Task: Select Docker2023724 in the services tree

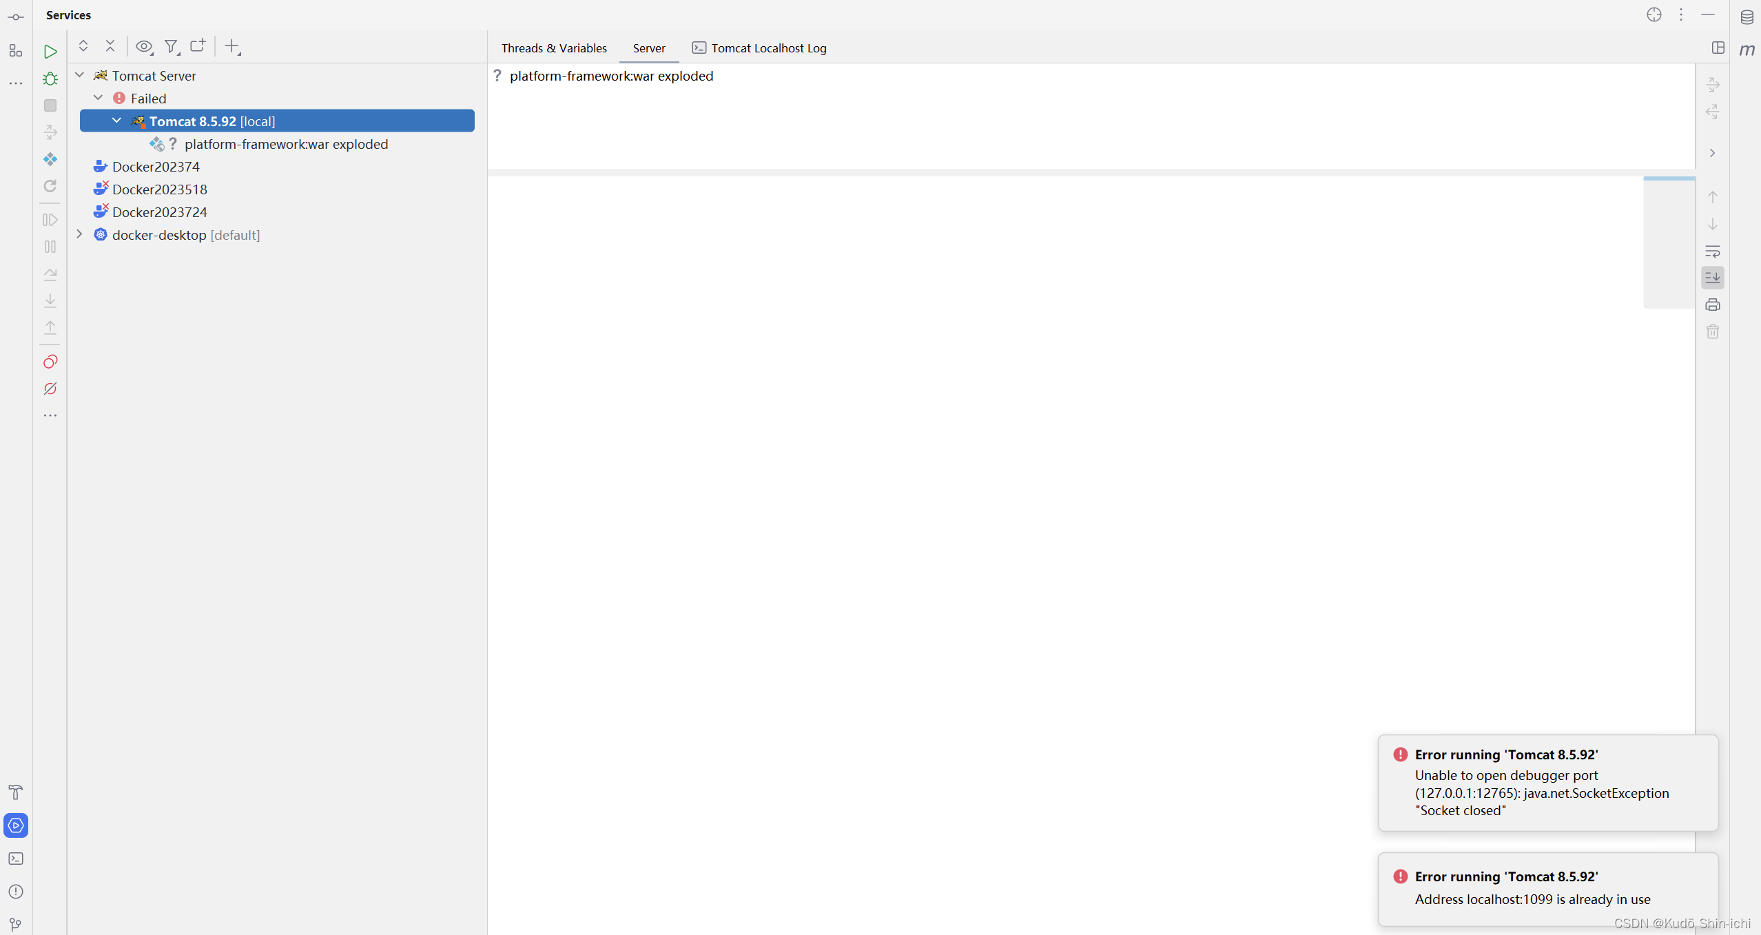Action: coord(159,212)
